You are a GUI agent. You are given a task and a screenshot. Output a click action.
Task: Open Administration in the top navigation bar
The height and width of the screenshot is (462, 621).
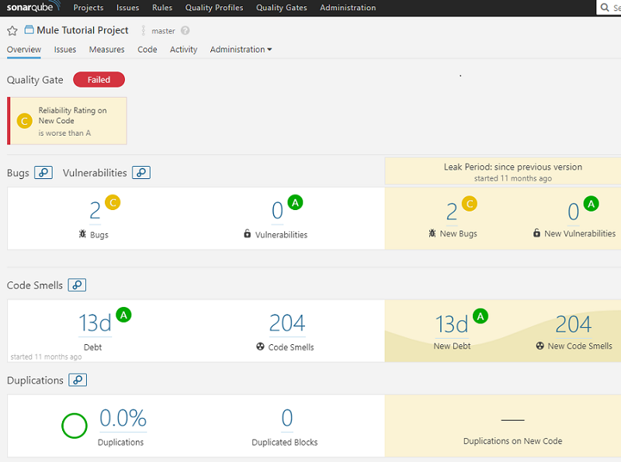[x=348, y=8]
